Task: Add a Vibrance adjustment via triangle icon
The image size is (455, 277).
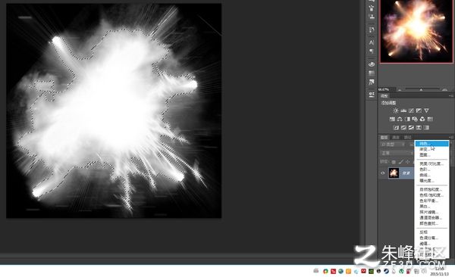Action: click(426, 110)
